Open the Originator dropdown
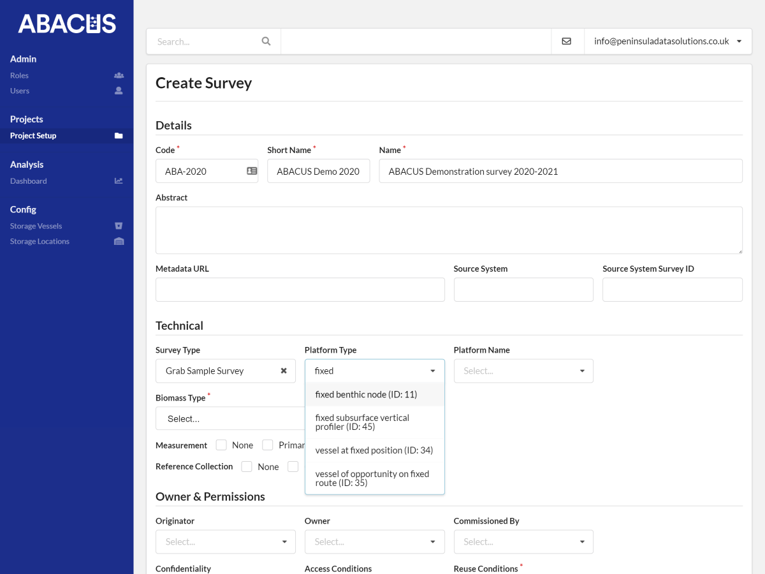 tap(226, 541)
